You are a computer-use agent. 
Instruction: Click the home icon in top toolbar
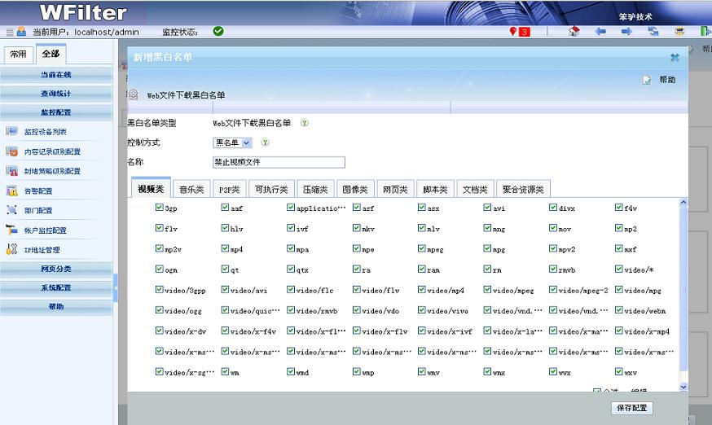point(574,32)
